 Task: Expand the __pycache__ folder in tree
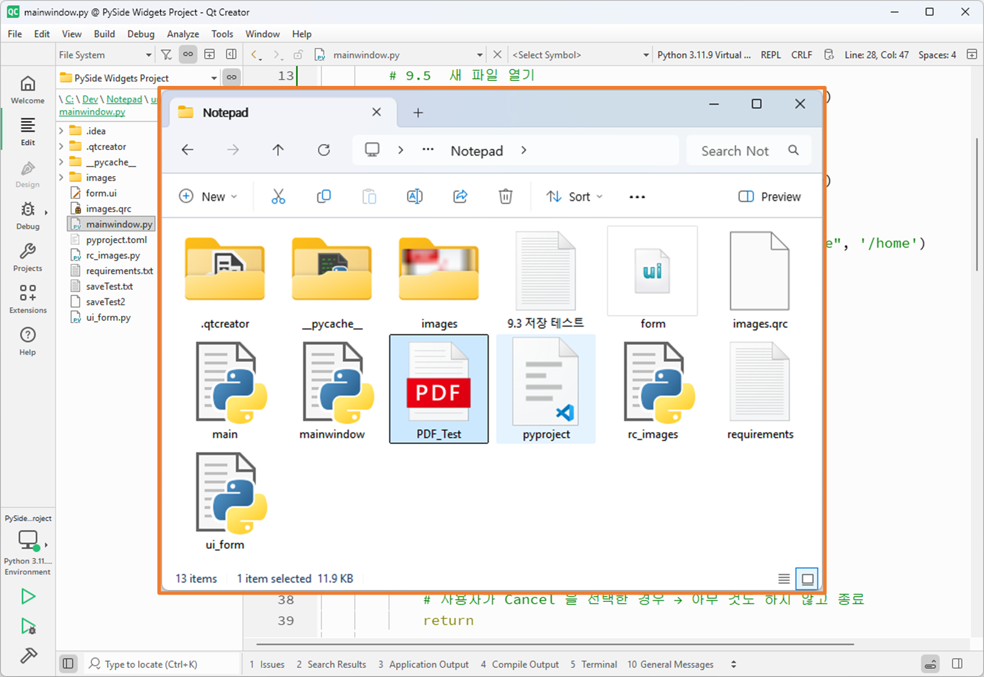click(61, 162)
